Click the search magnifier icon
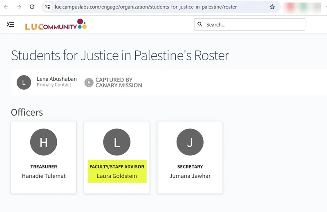327x212 pixels. click(x=200, y=24)
